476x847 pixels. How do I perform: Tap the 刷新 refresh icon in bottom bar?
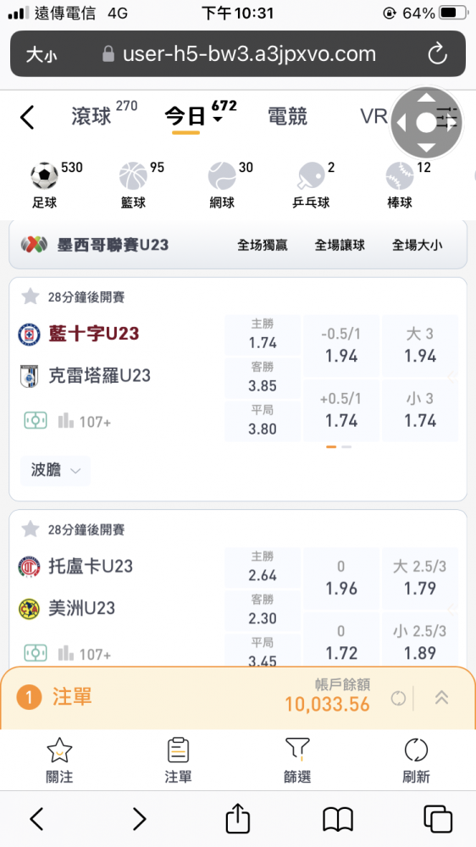[x=416, y=750]
